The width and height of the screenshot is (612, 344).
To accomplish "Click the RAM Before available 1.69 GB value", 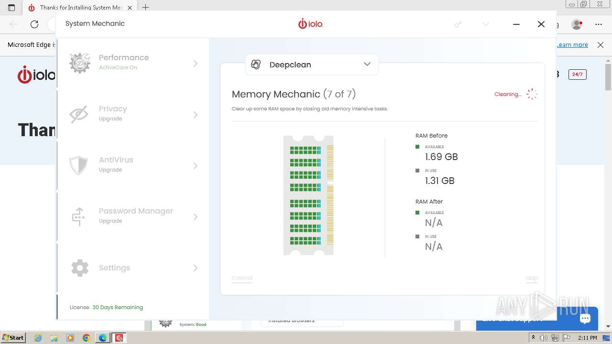I will (441, 157).
